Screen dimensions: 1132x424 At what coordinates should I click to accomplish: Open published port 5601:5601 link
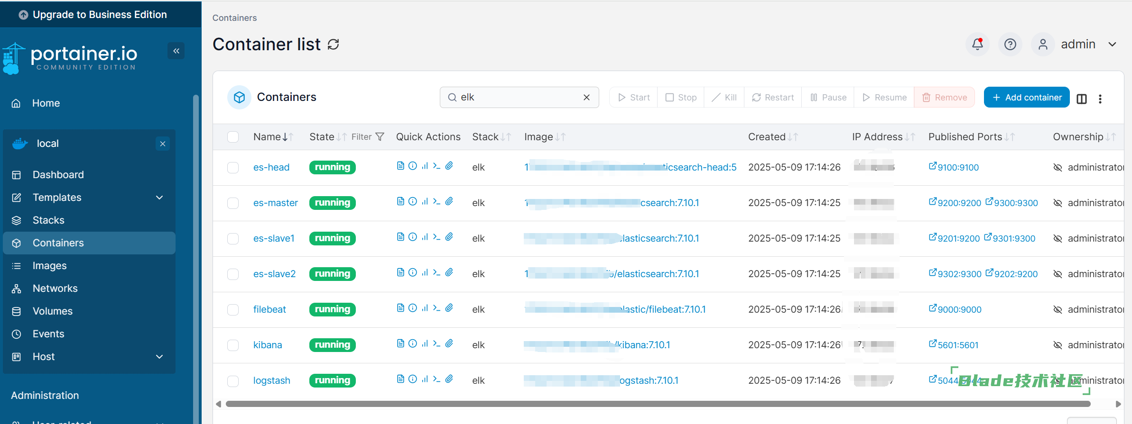954,345
